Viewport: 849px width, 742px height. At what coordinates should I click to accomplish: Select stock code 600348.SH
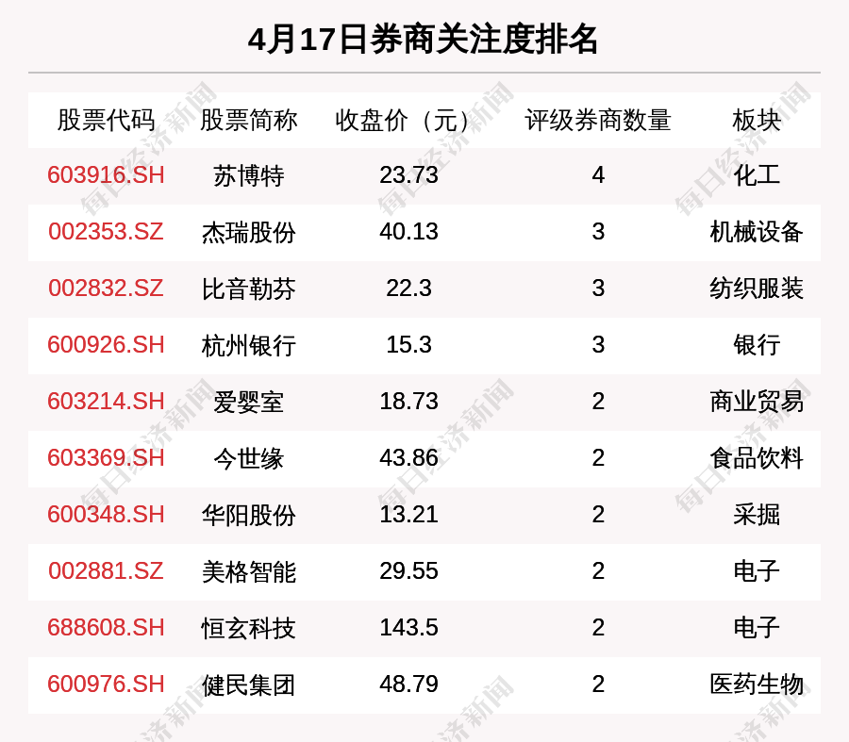click(106, 514)
